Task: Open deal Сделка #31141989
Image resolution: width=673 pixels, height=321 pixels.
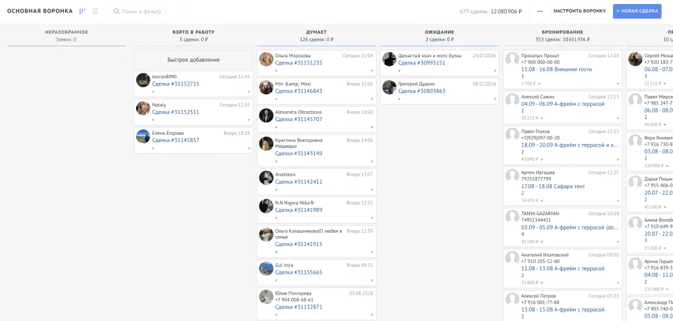Action: click(299, 210)
